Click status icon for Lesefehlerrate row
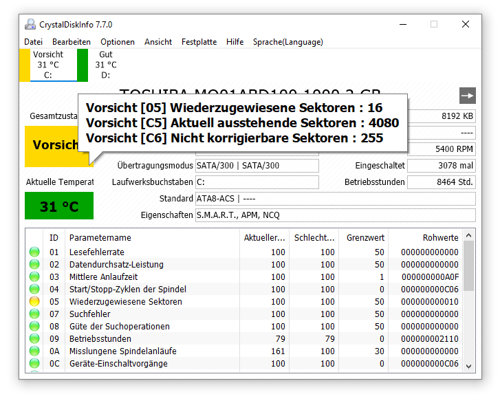 [x=34, y=252]
